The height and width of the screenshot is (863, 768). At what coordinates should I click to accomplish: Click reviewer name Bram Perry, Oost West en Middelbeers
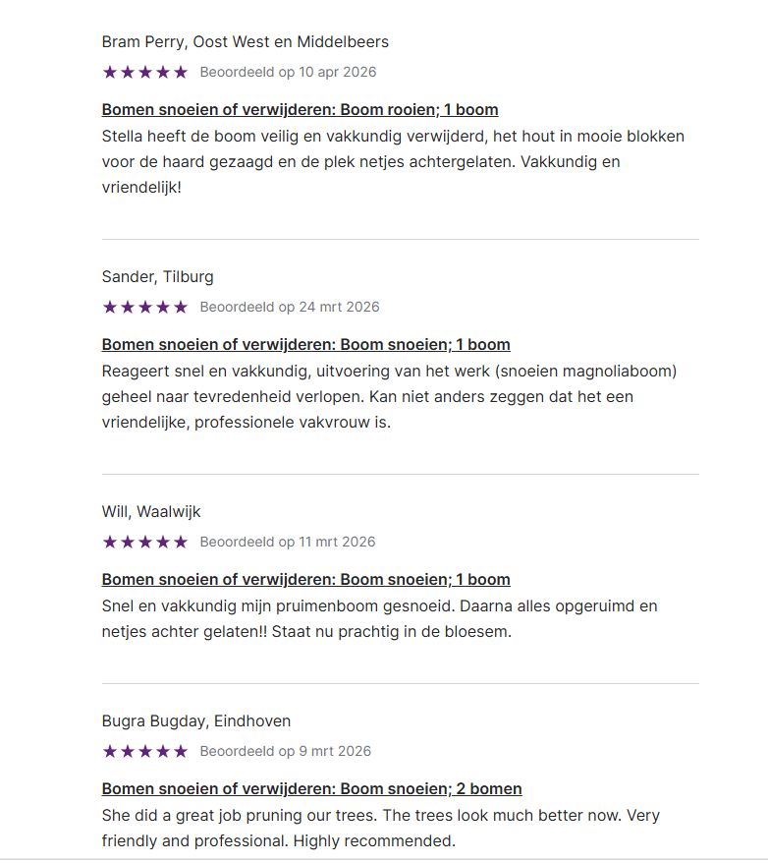click(x=245, y=42)
